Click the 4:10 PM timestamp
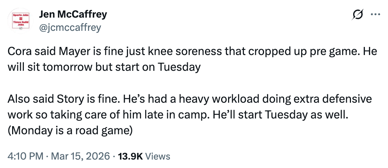Viewport: 388px width, 168px height. click(x=25, y=156)
